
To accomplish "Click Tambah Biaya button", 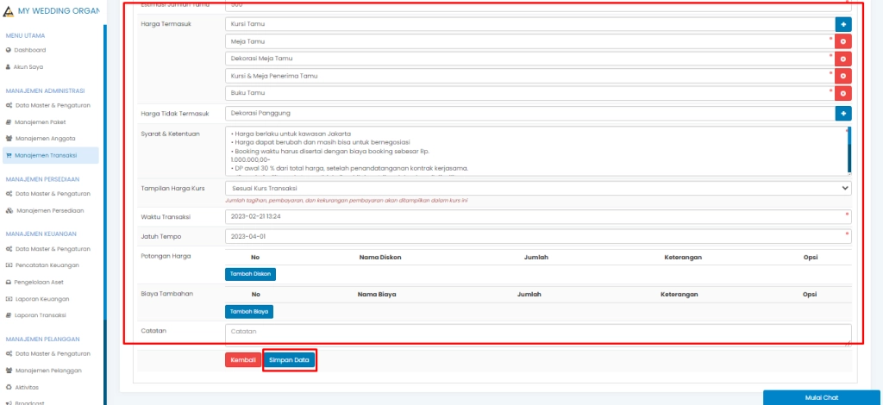I will click(x=248, y=311).
